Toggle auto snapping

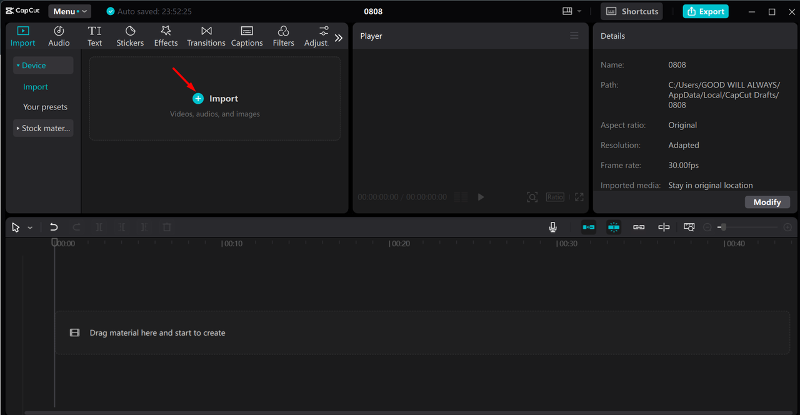tap(614, 227)
